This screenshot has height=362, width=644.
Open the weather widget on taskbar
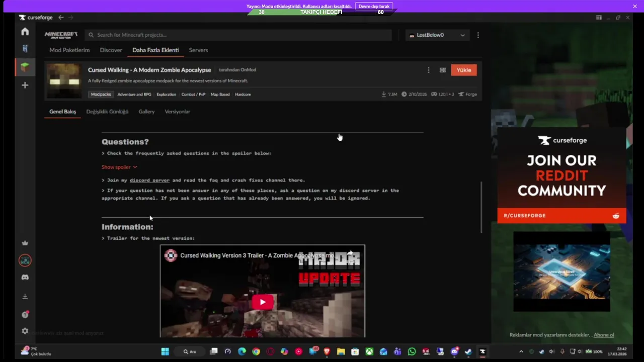tap(36, 351)
